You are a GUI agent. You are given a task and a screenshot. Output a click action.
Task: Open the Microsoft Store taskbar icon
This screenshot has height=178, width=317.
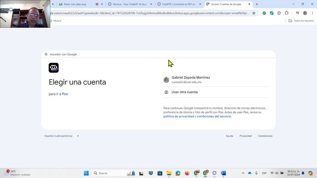(160, 173)
